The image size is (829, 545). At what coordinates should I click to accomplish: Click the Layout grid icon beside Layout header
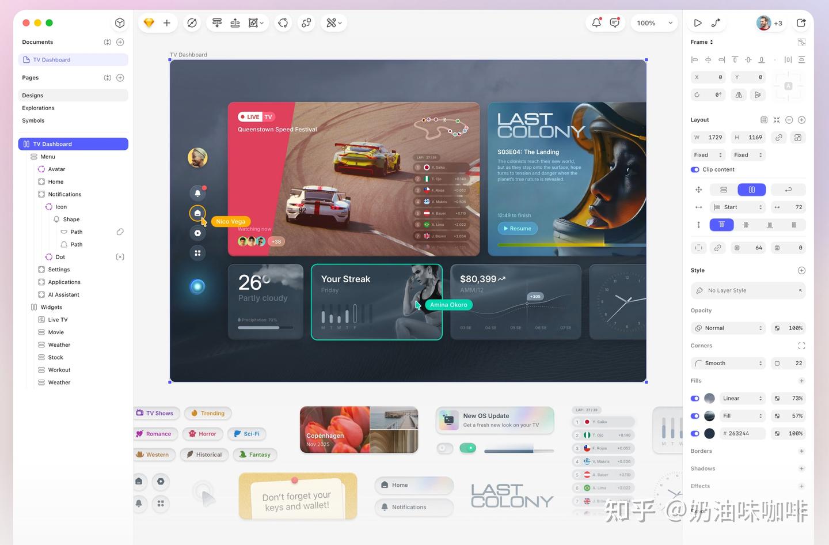764,120
